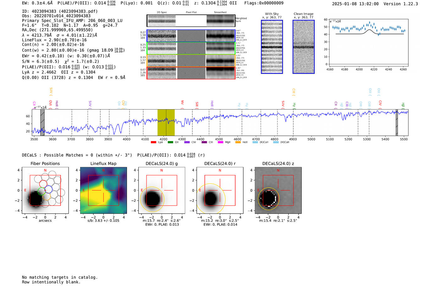Open the DECaLS g-band image
440x299 pixels.
pyautogui.click(x=162, y=190)
